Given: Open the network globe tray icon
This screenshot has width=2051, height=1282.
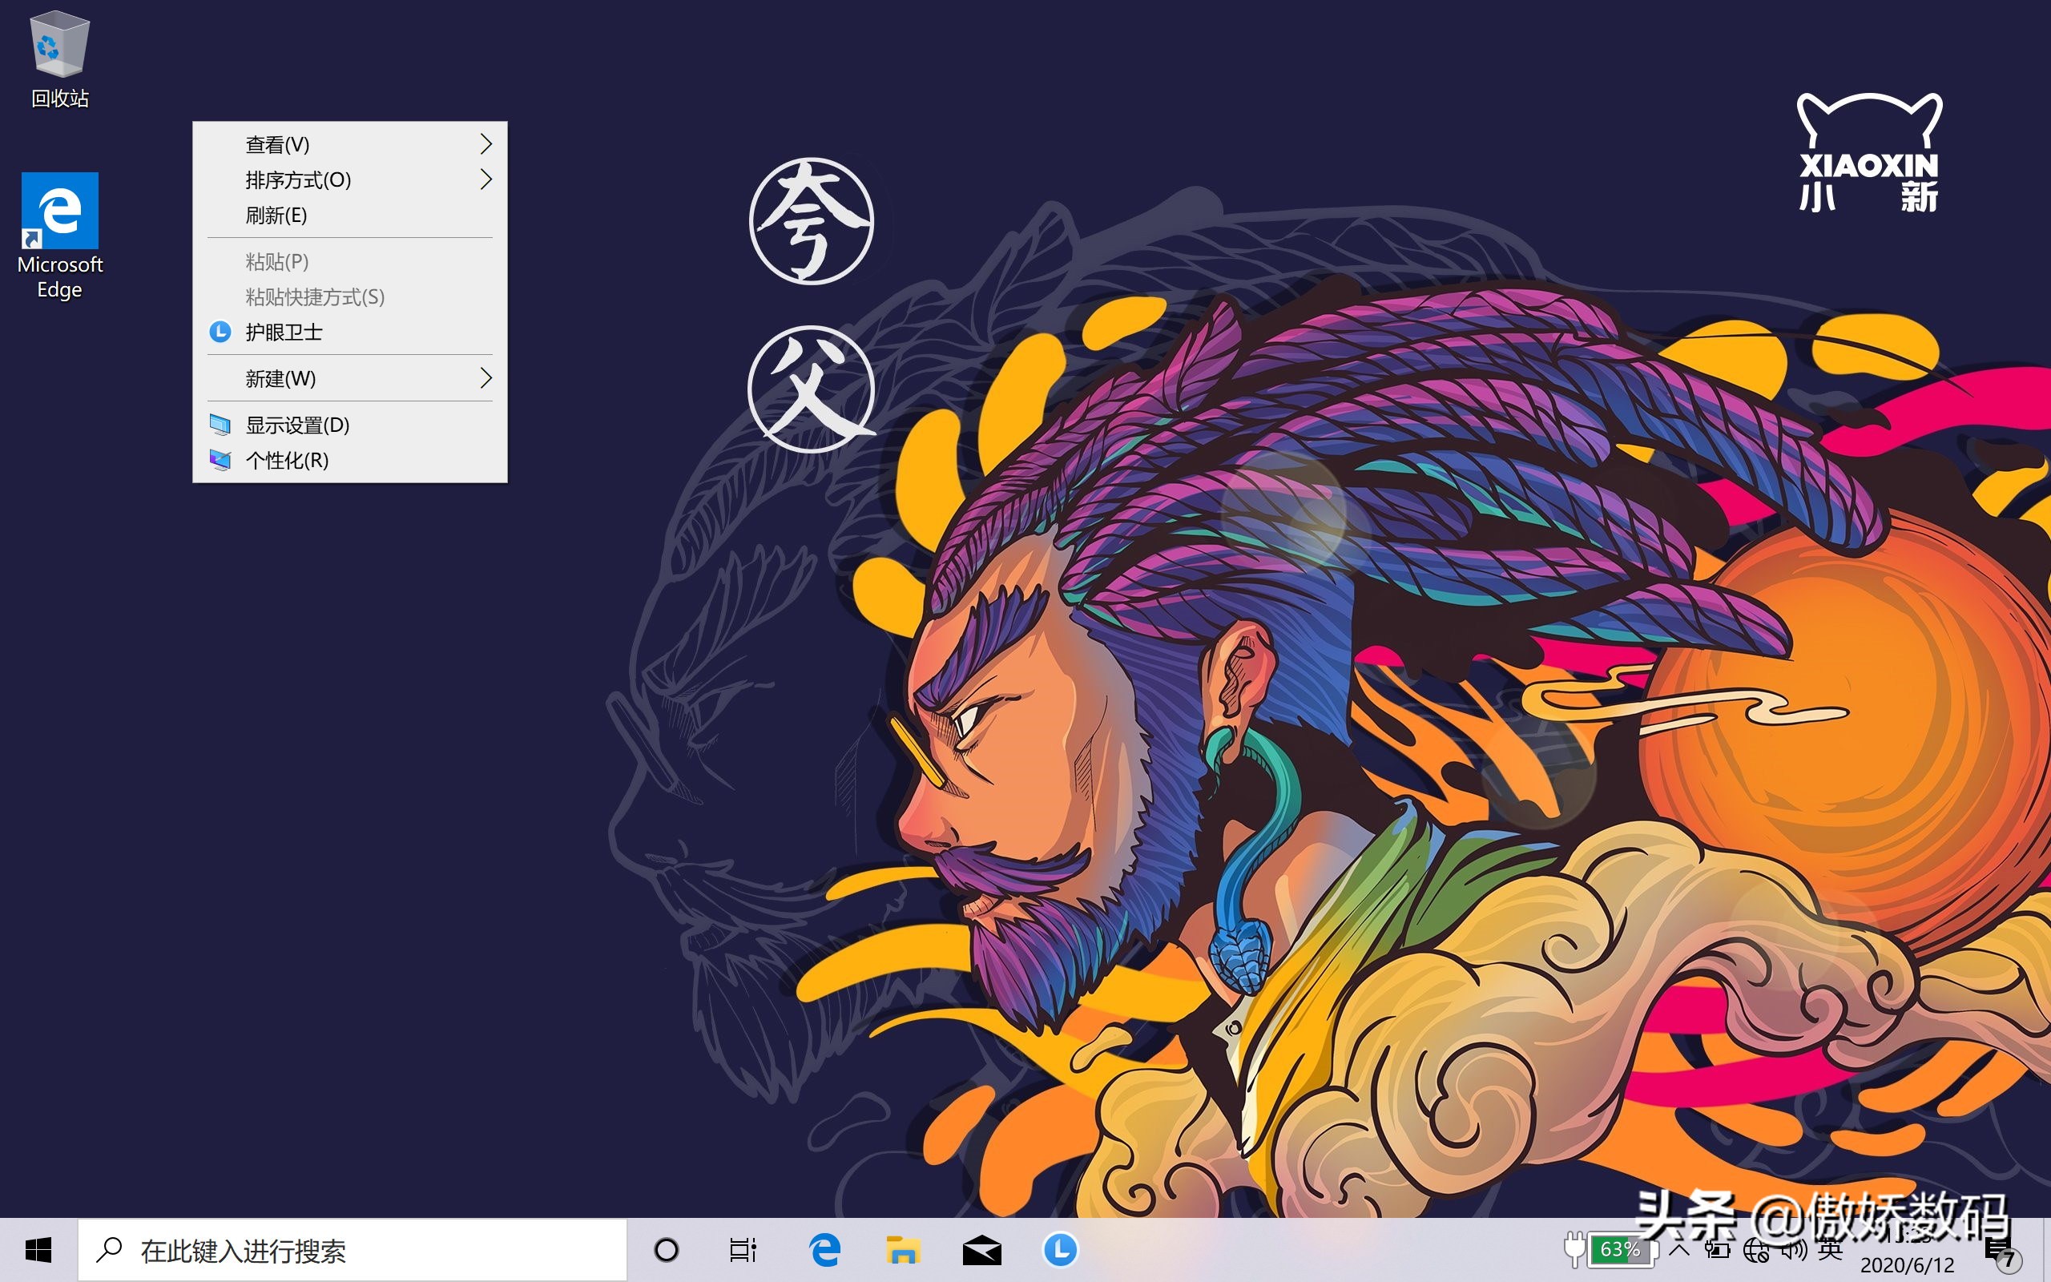Looking at the screenshot, I should coord(1755,1250).
